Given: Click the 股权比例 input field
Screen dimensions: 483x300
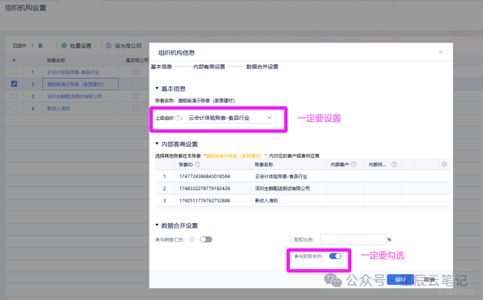Looking at the screenshot, I should (352, 240).
